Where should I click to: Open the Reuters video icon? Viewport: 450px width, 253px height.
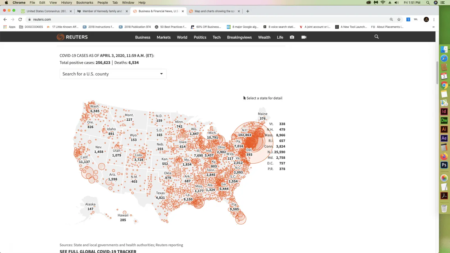[304, 37]
